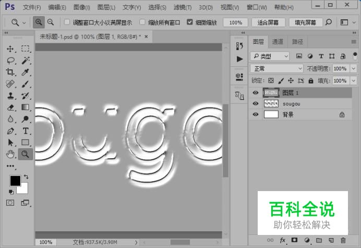Select the Rectangular Marquee tool
This screenshot has width=361, height=248.
26,49
